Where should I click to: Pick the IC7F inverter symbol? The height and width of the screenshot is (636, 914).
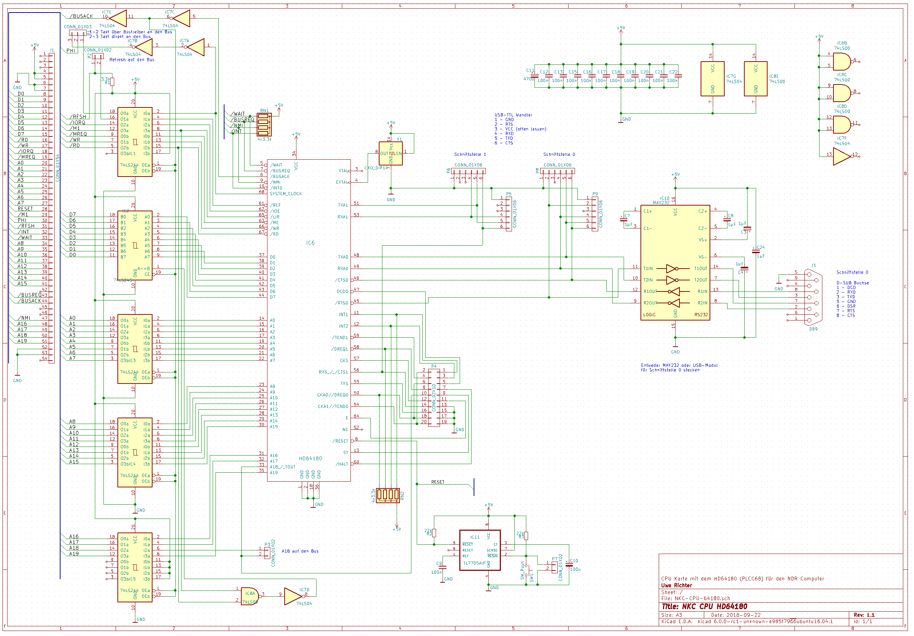point(843,156)
